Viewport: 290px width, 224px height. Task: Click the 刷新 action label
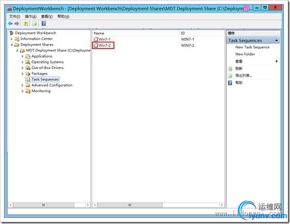click(x=238, y=69)
